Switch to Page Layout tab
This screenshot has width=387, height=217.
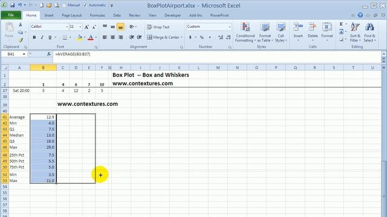click(x=71, y=15)
